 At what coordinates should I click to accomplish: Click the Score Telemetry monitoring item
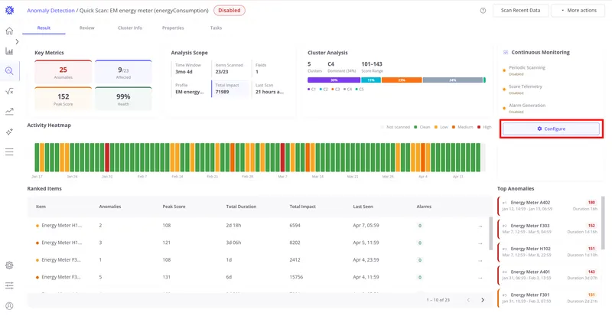coord(523,90)
